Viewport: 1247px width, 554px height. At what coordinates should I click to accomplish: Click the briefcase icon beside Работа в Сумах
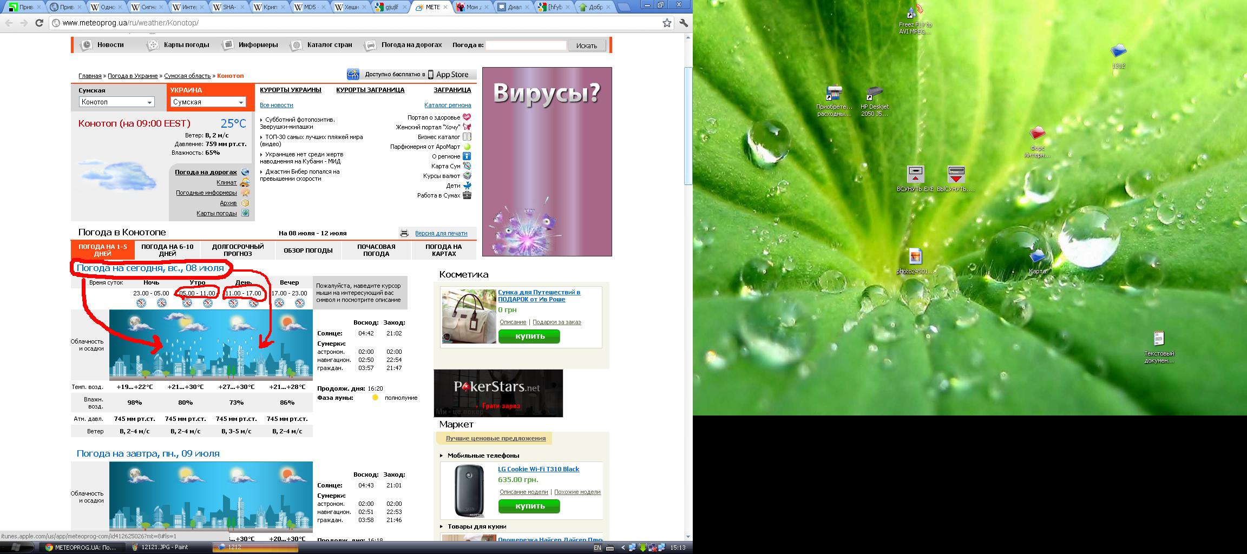pos(467,195)
